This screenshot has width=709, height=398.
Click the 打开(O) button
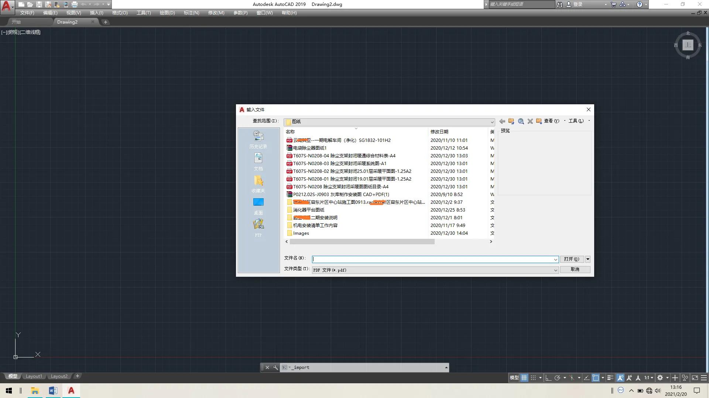point(572,259)
